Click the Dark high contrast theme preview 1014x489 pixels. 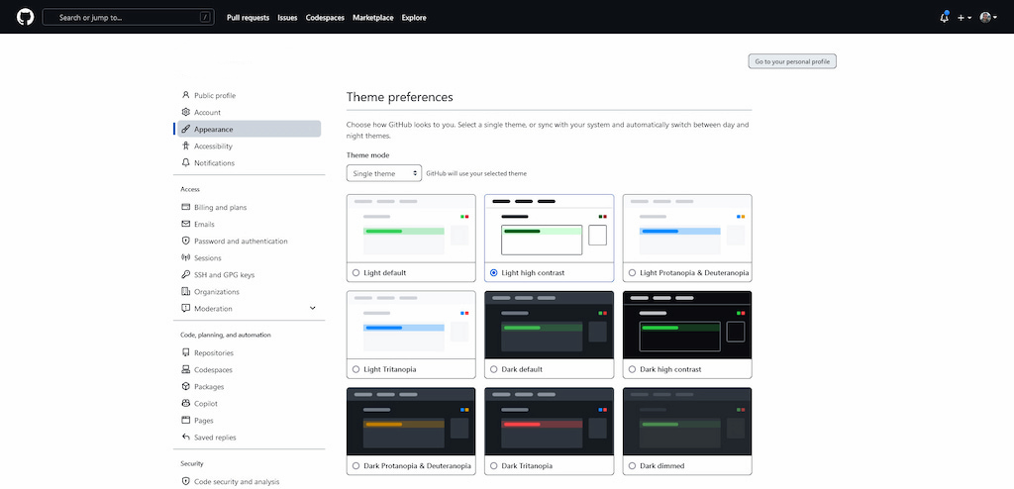pos(687,325)
